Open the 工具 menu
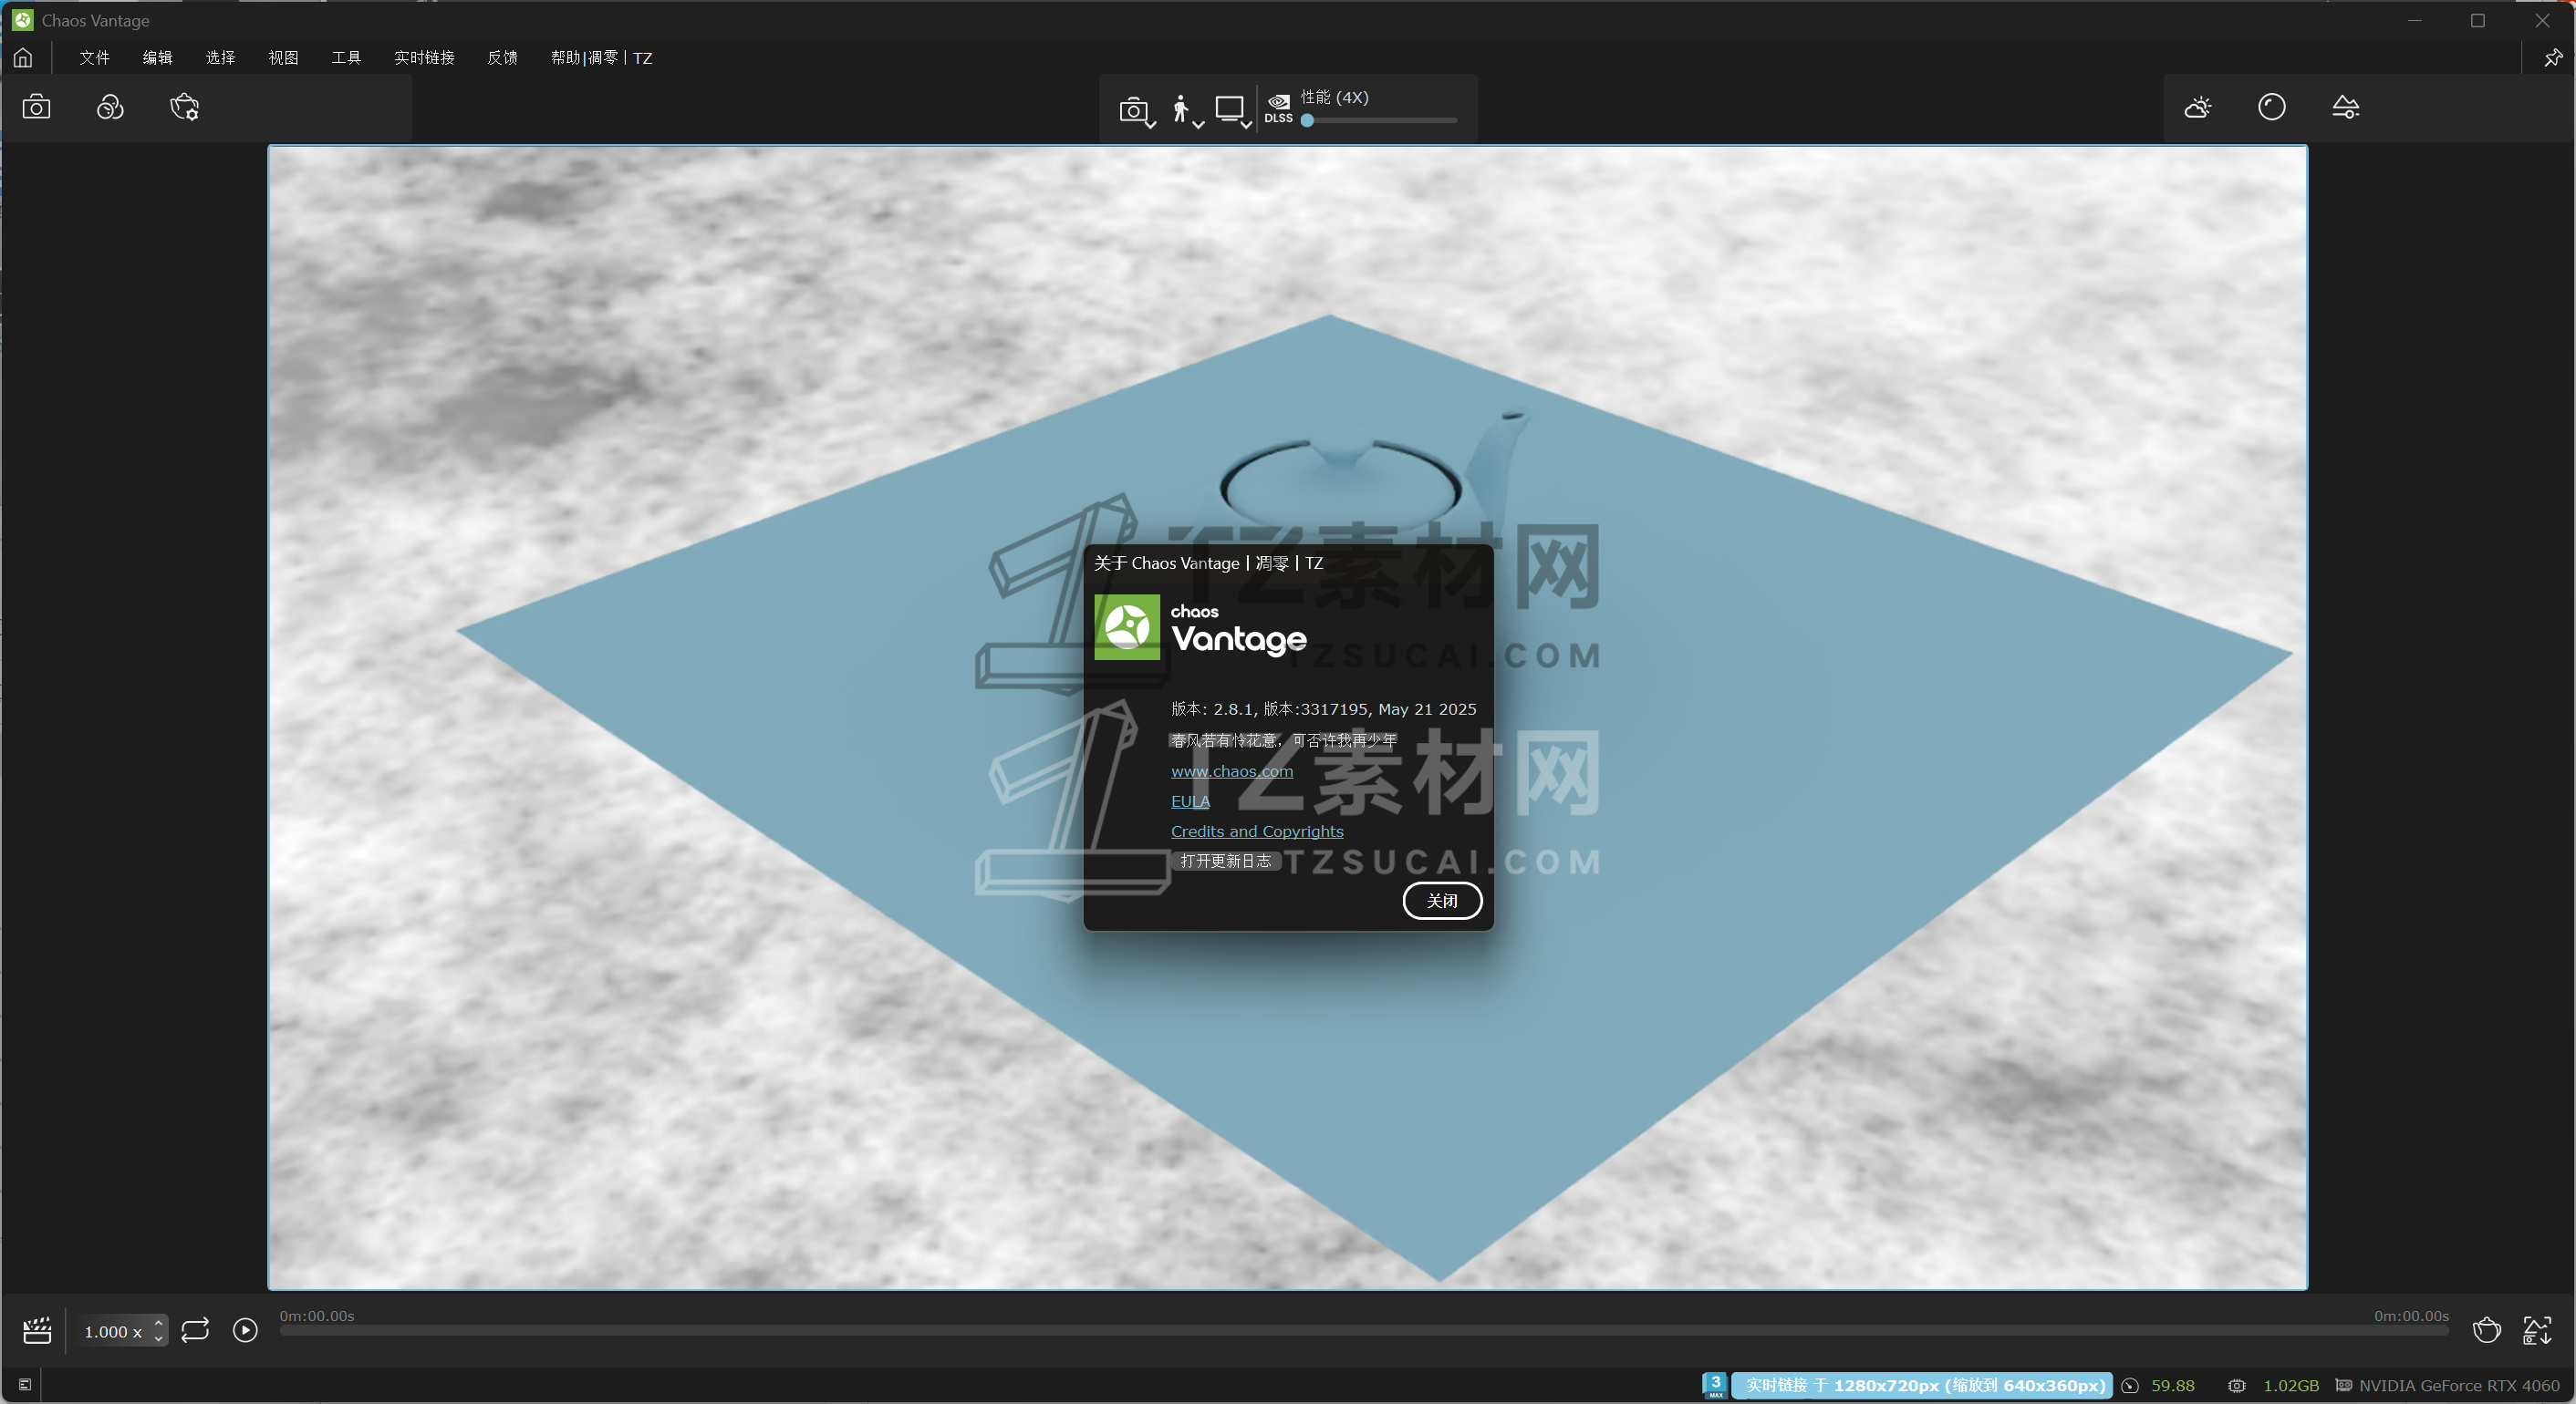 tap(346, 58)
